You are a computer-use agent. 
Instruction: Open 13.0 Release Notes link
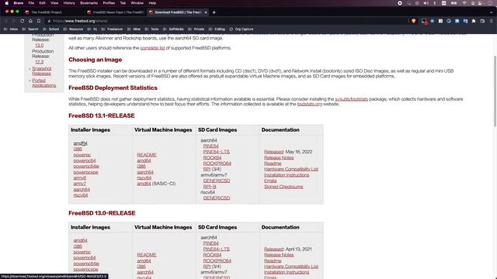(279, 255)
